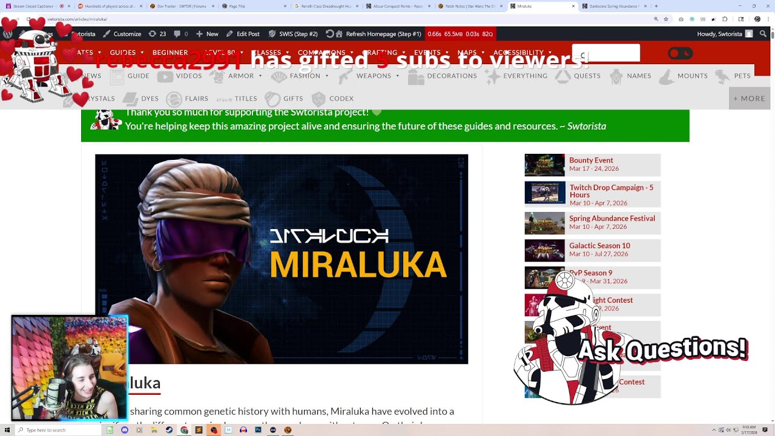Open the Spring Abundance Festival link

612,218
